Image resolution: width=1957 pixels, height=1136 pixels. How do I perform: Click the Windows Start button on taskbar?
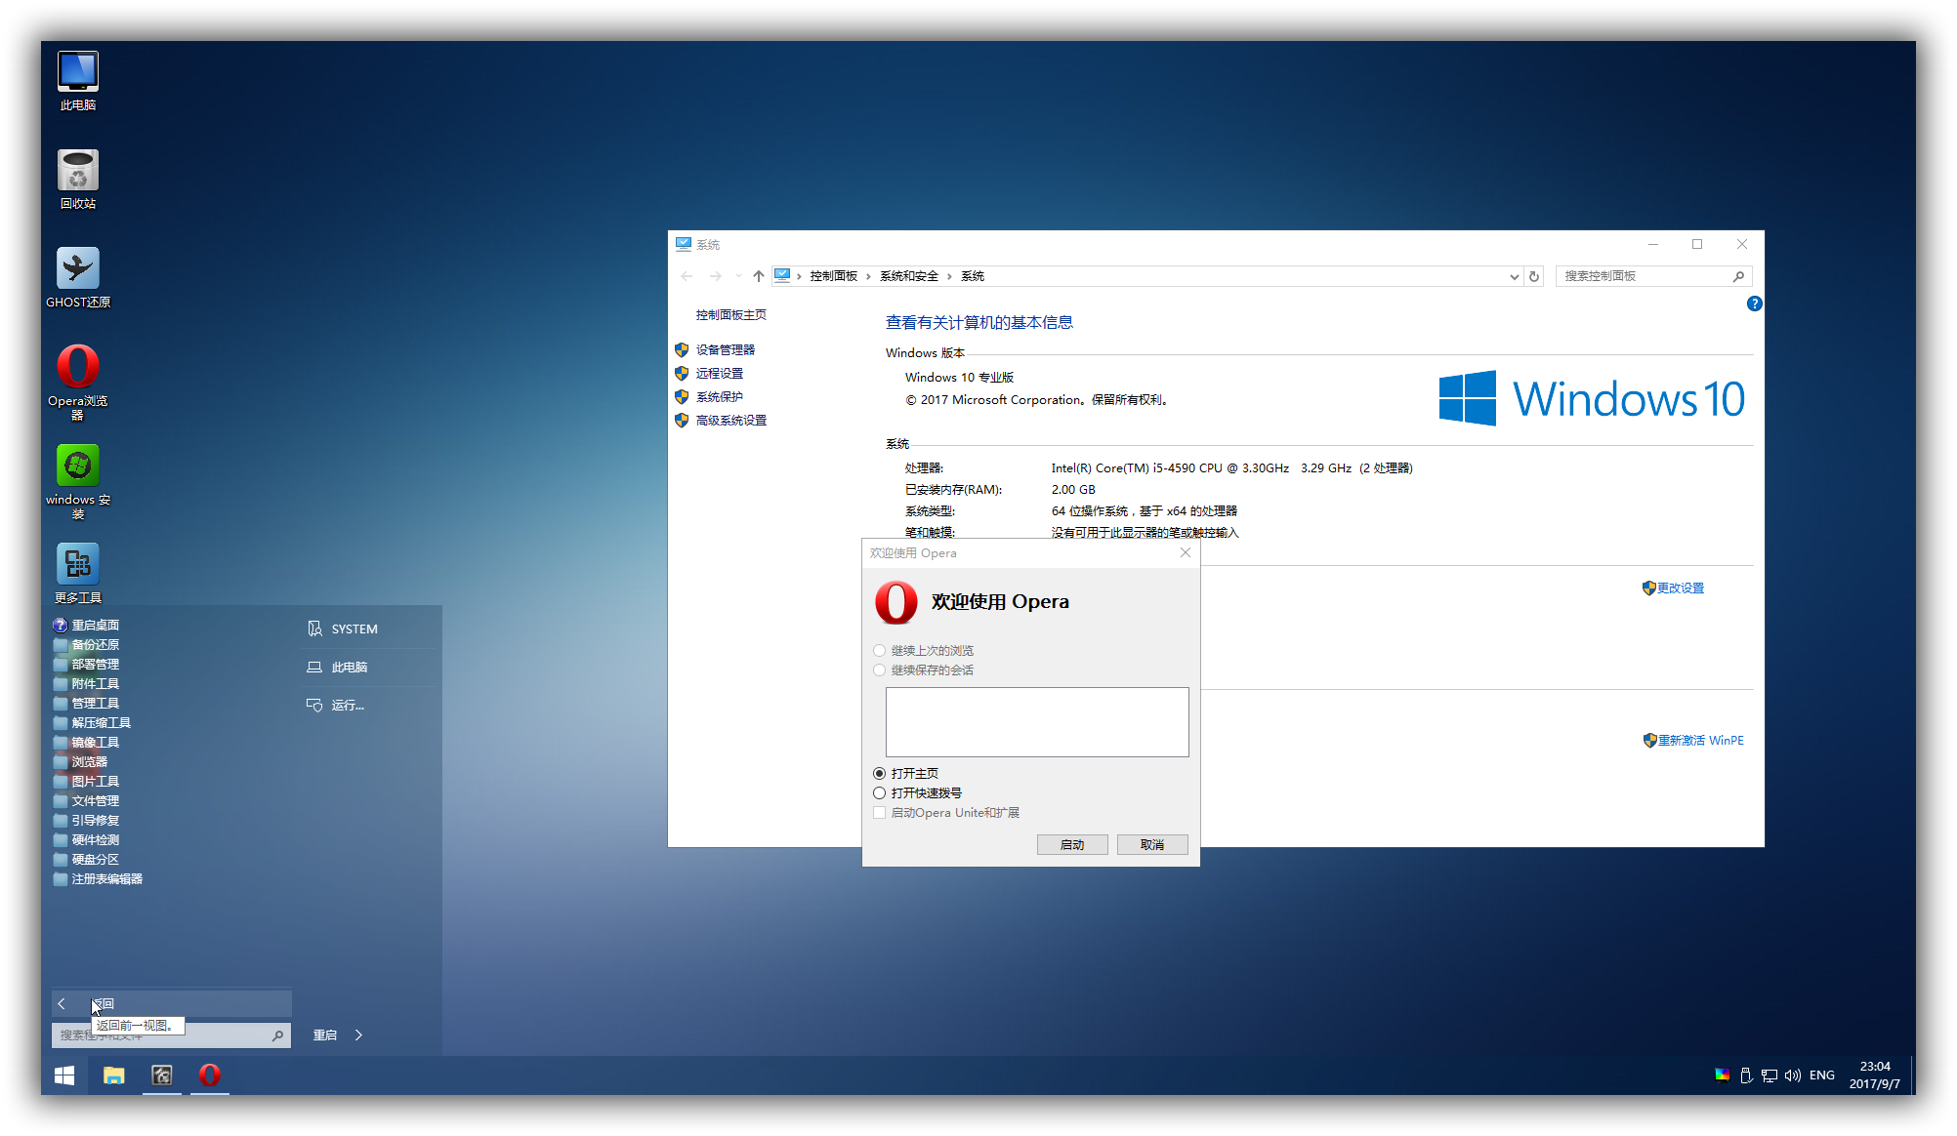[64, 1075]
